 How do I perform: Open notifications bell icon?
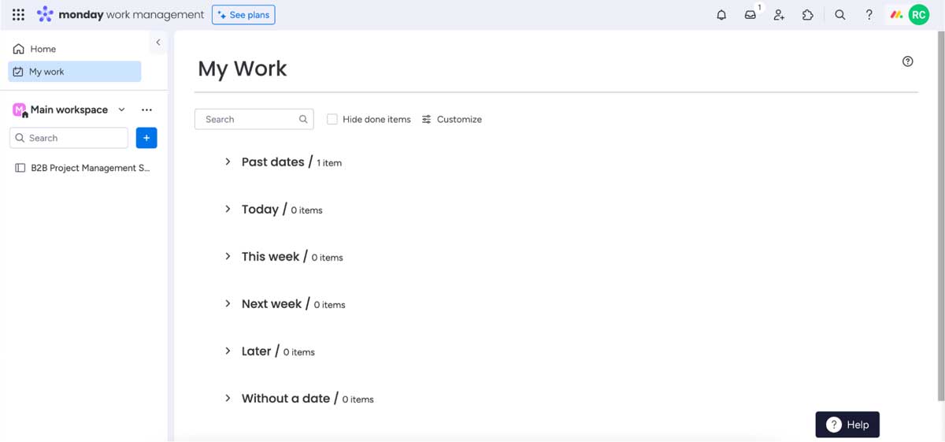point(721,14)
